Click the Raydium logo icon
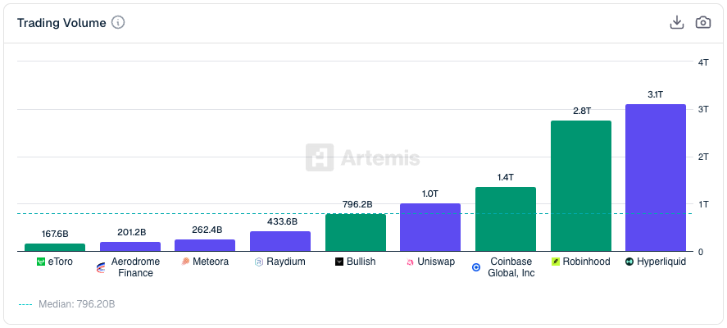Image resolution: width=727 pixels, height=328 pixels. (x=259, y=262)
